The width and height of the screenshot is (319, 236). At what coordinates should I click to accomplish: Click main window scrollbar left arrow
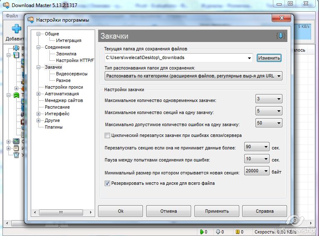7,223
